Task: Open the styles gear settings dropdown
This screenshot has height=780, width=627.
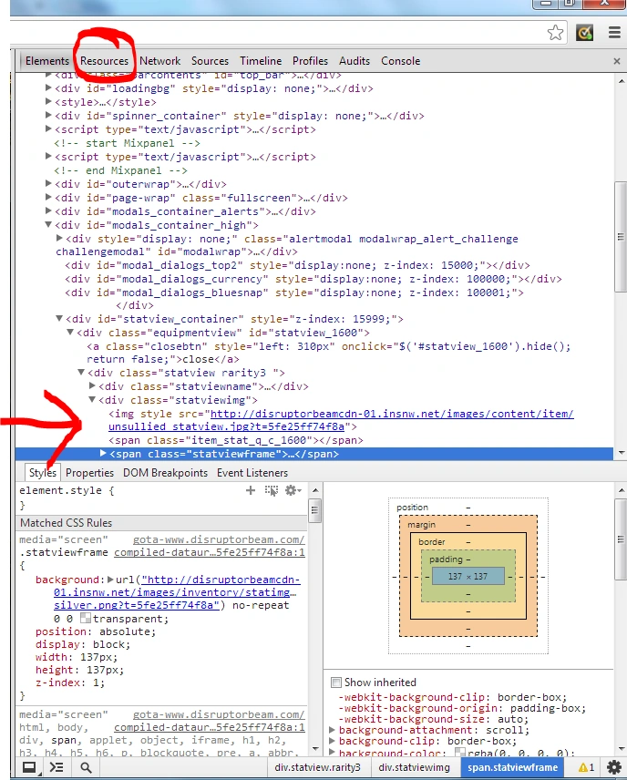Action: click(x=293, y=490)
